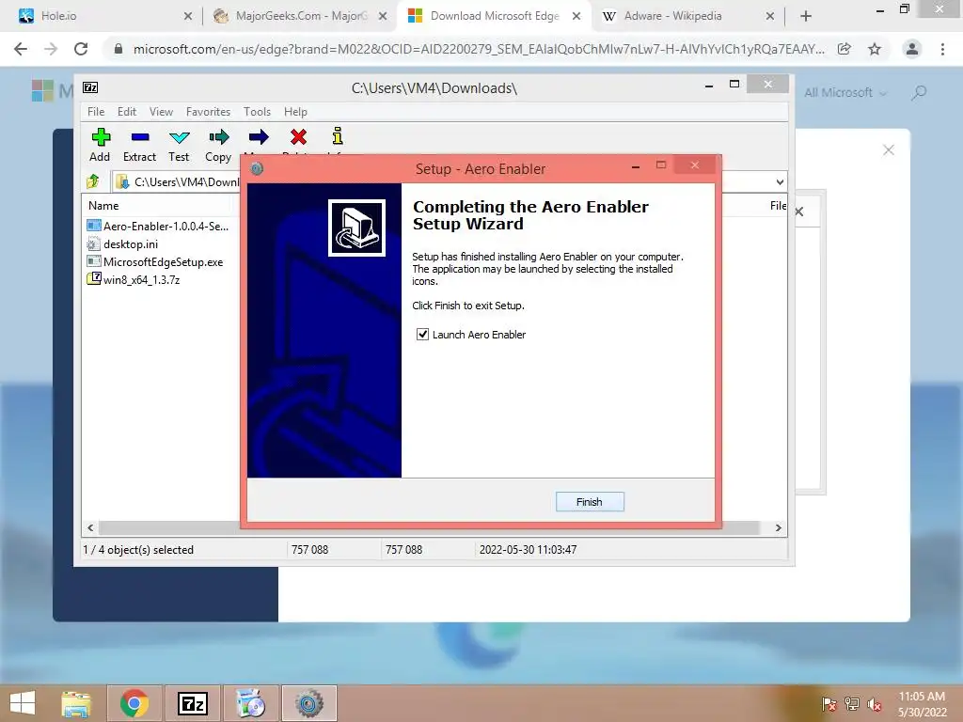Open the Windows Start button

tap(23, 703)
